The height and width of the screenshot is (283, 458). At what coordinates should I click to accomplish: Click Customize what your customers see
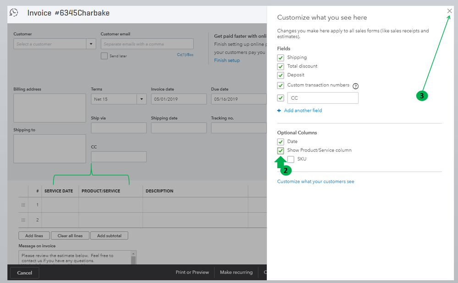pyautogui.click(x=315, y=182)
